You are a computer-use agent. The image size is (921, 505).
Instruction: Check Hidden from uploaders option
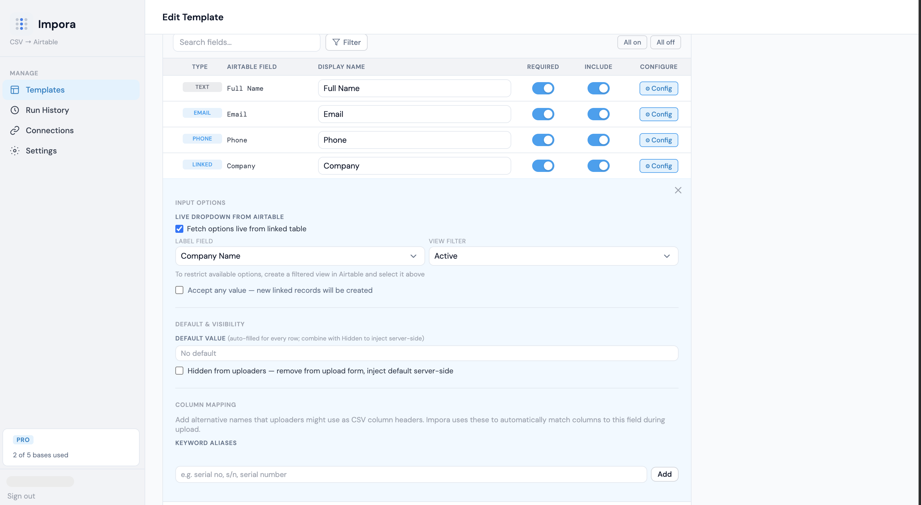179,371
